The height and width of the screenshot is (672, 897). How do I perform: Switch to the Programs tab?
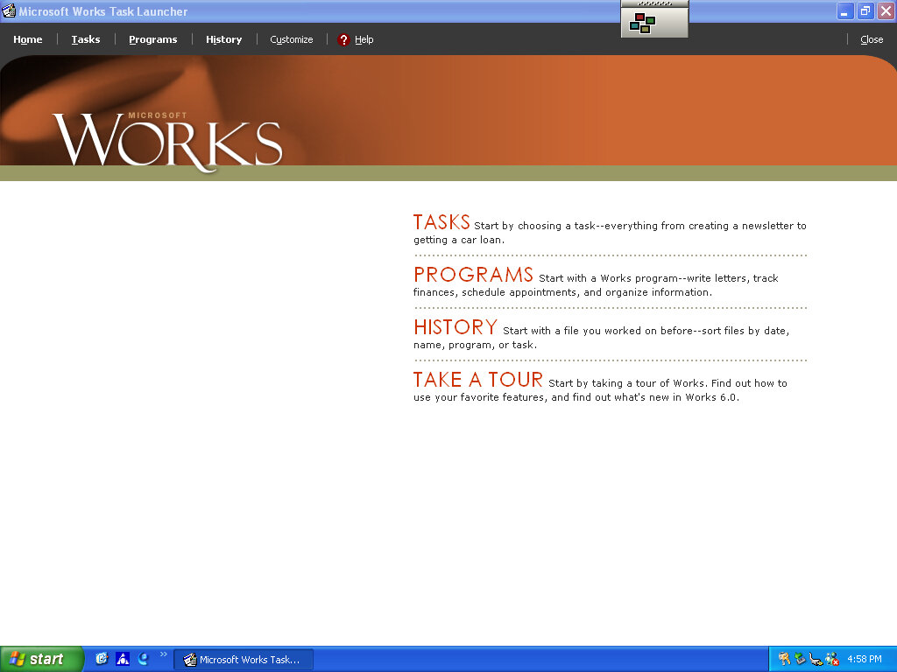(x=152, y=39)
